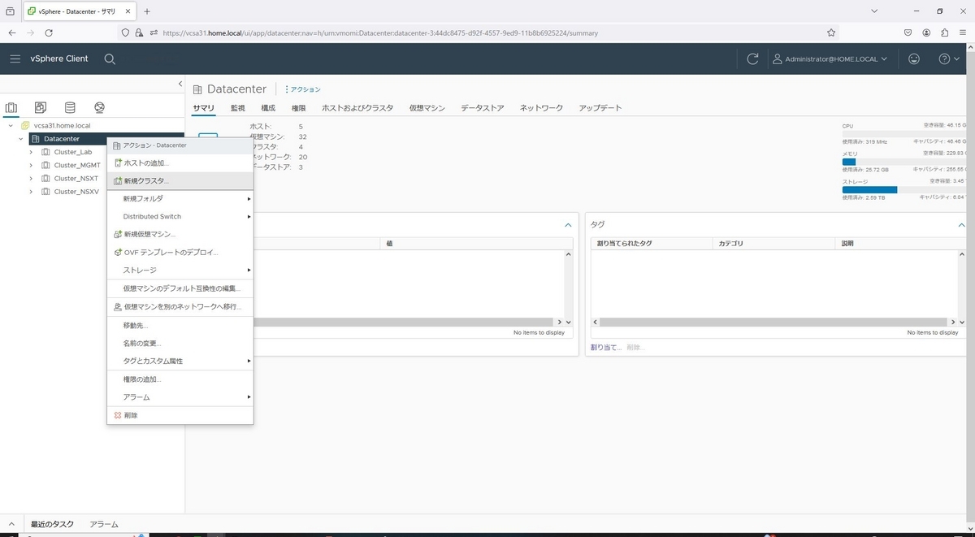Click the browser address bar URL
The image size is (975, 537).
point(380,33)
